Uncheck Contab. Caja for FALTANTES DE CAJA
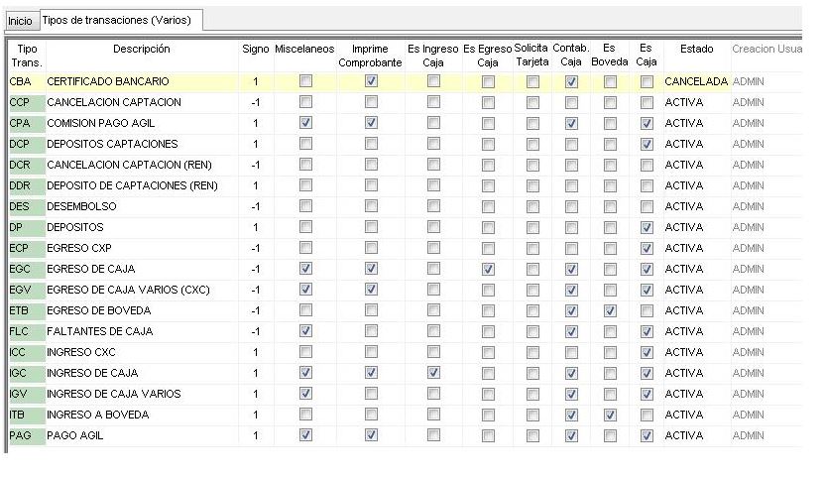The image size is (825, 477). (571, 331)
